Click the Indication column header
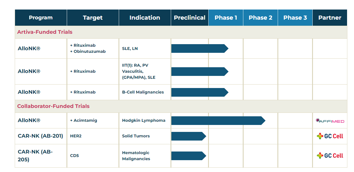Viewport: 354px width, 172px height. (x=145, y=18)
